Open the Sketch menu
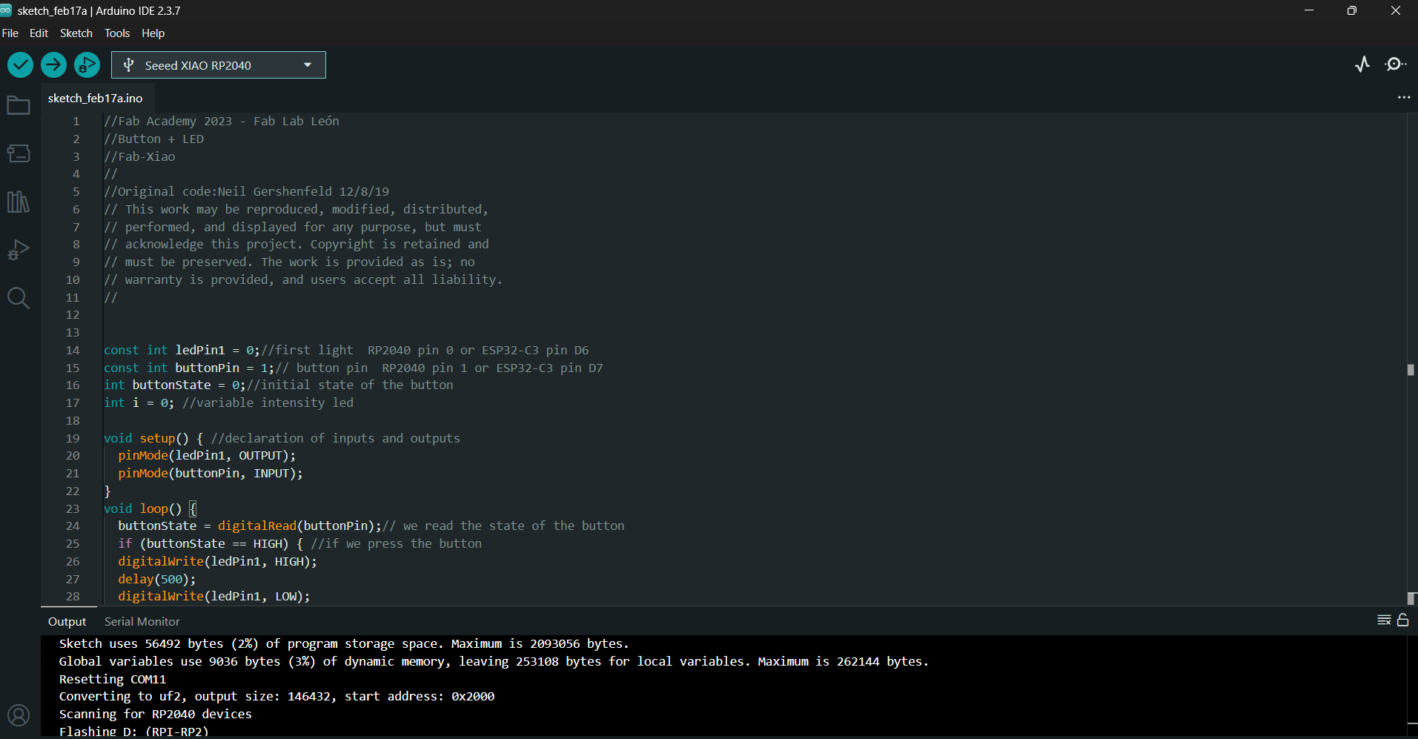This screenshot has width=1418, height=739. click(x=76, y=33)
